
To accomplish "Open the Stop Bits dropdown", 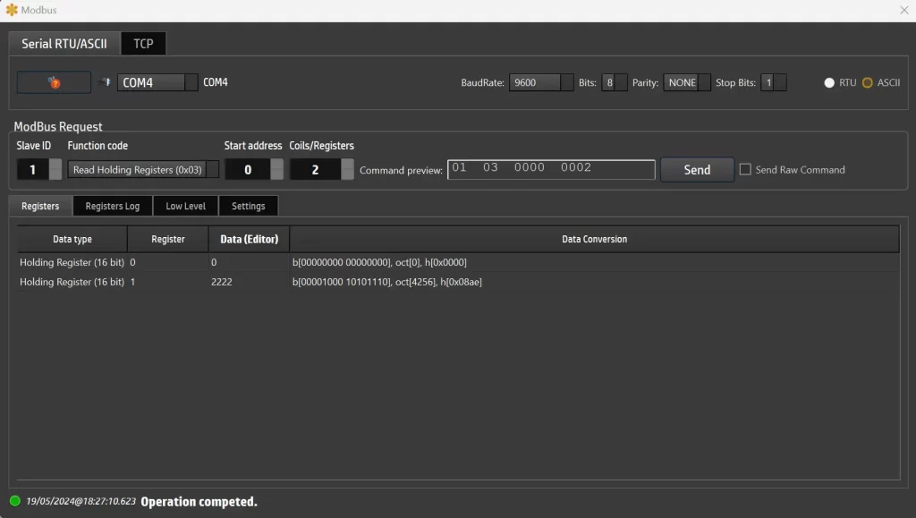I will tap(773, 82).
